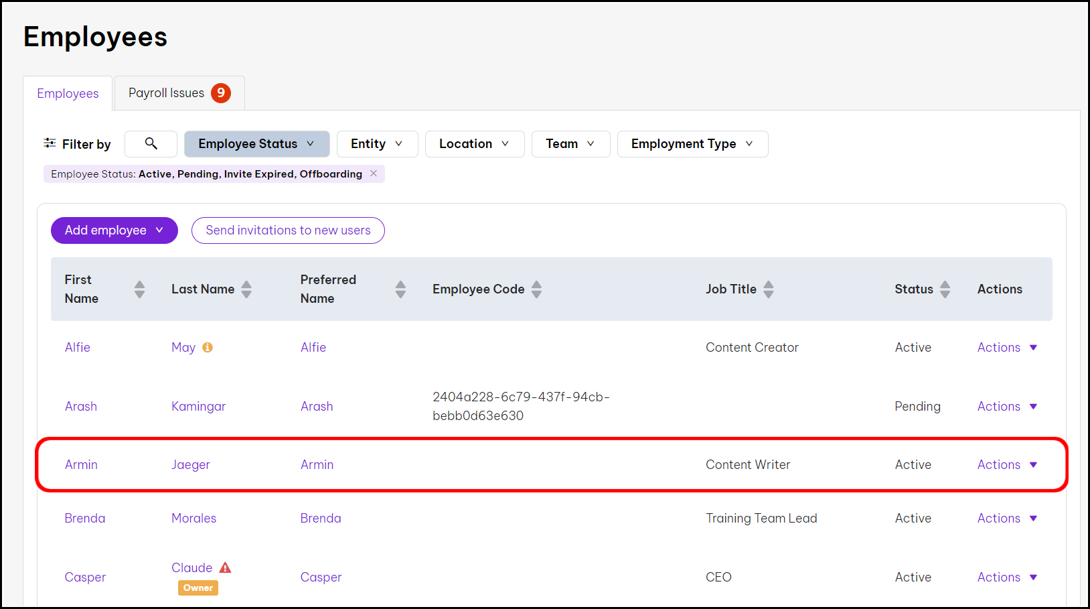Open Brenda's first name link
The width and height of the screenshot is (1090, 609).
click(x=85, y=518)
